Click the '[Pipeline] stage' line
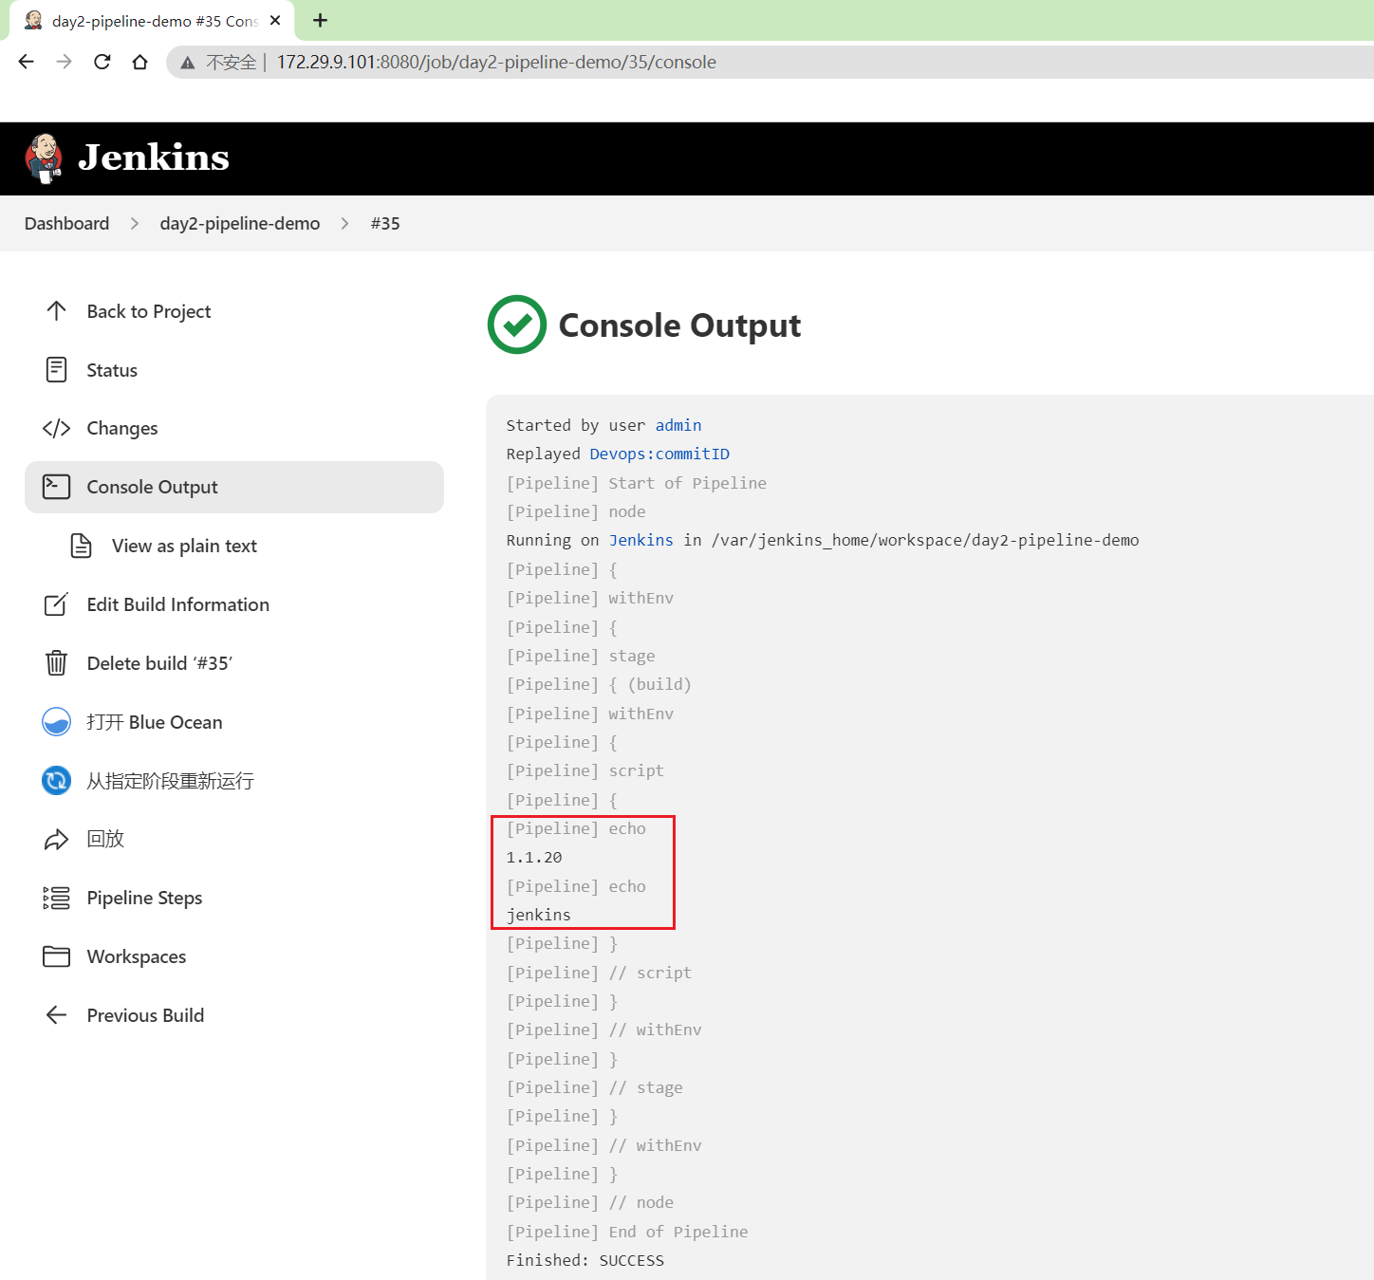Image resolution: width=1374 pixels, height=1280 pixels. pos(580,656)
